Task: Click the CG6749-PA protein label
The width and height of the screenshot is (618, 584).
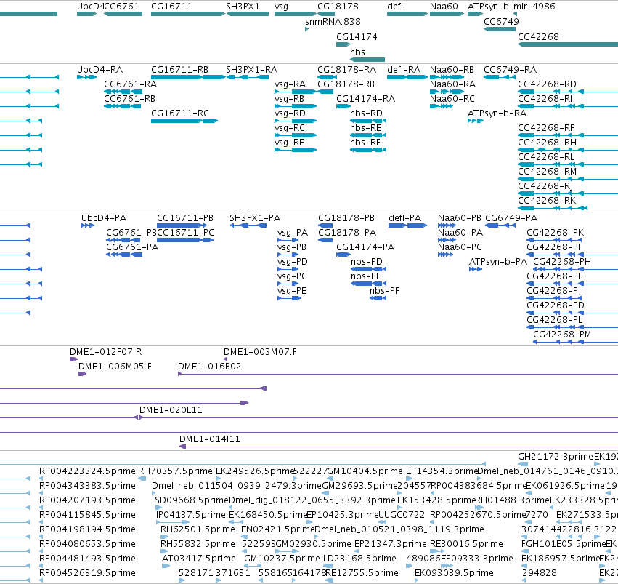Action: click(x=511, y=218)
